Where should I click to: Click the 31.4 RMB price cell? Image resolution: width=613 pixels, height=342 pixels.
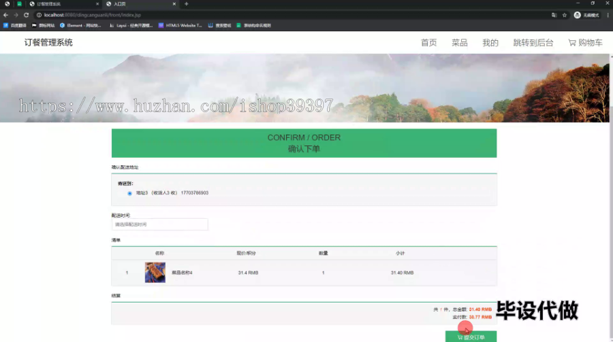248,273
